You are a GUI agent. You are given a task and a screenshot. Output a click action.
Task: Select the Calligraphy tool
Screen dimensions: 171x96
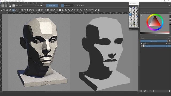[10, 10]
